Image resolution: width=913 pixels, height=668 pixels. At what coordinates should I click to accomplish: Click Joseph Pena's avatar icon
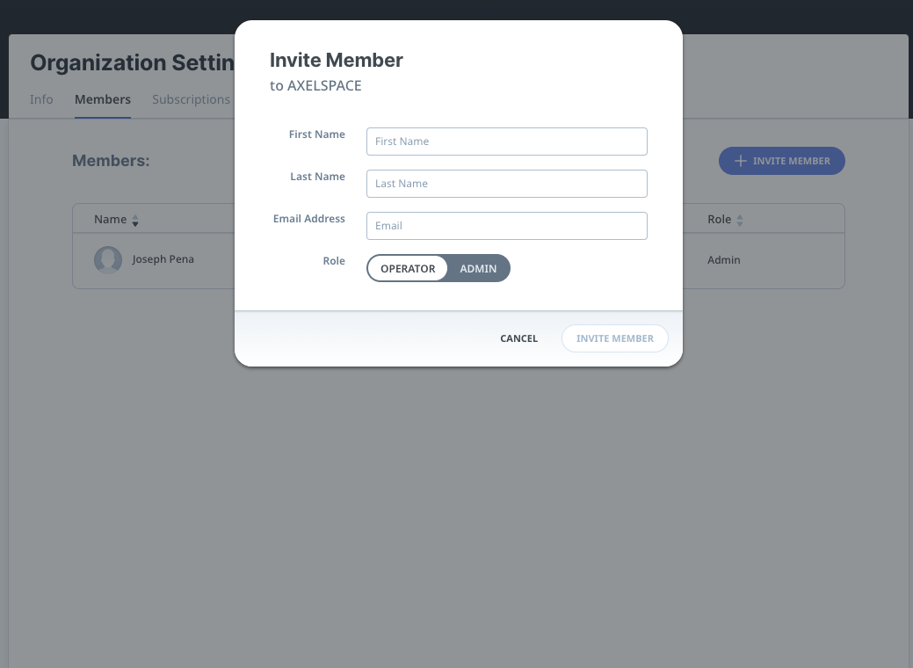pos(108,260)
